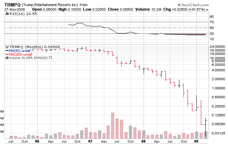Click the StockCharts.com copyright link
This screenshot has height=144, width=228.
tap(205, 5)
